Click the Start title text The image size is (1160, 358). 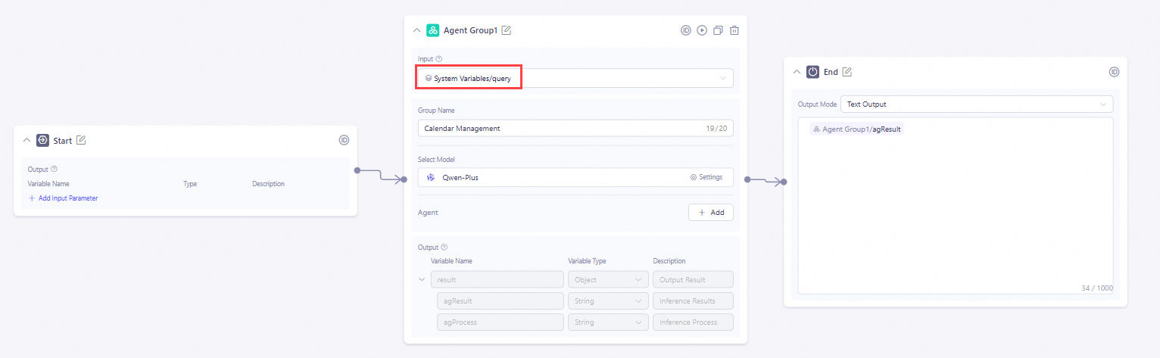pyautogui.click(x=63, y=140)
